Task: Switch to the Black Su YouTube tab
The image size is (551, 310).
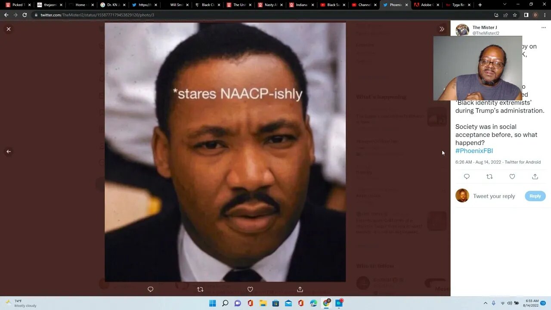Action: pyautogui.click(x=333, y=5)
